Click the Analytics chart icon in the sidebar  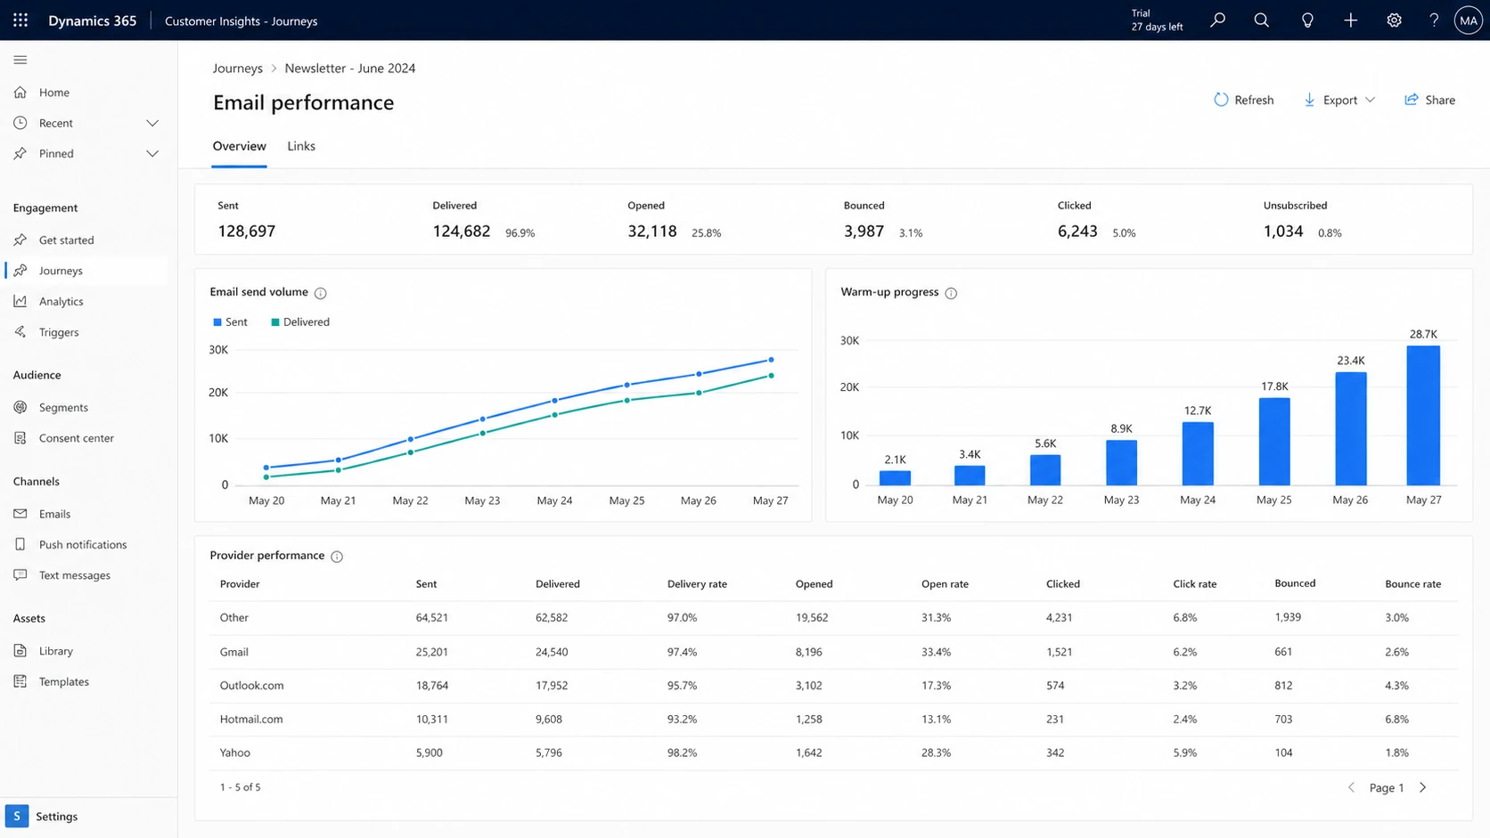coord(20,301)
